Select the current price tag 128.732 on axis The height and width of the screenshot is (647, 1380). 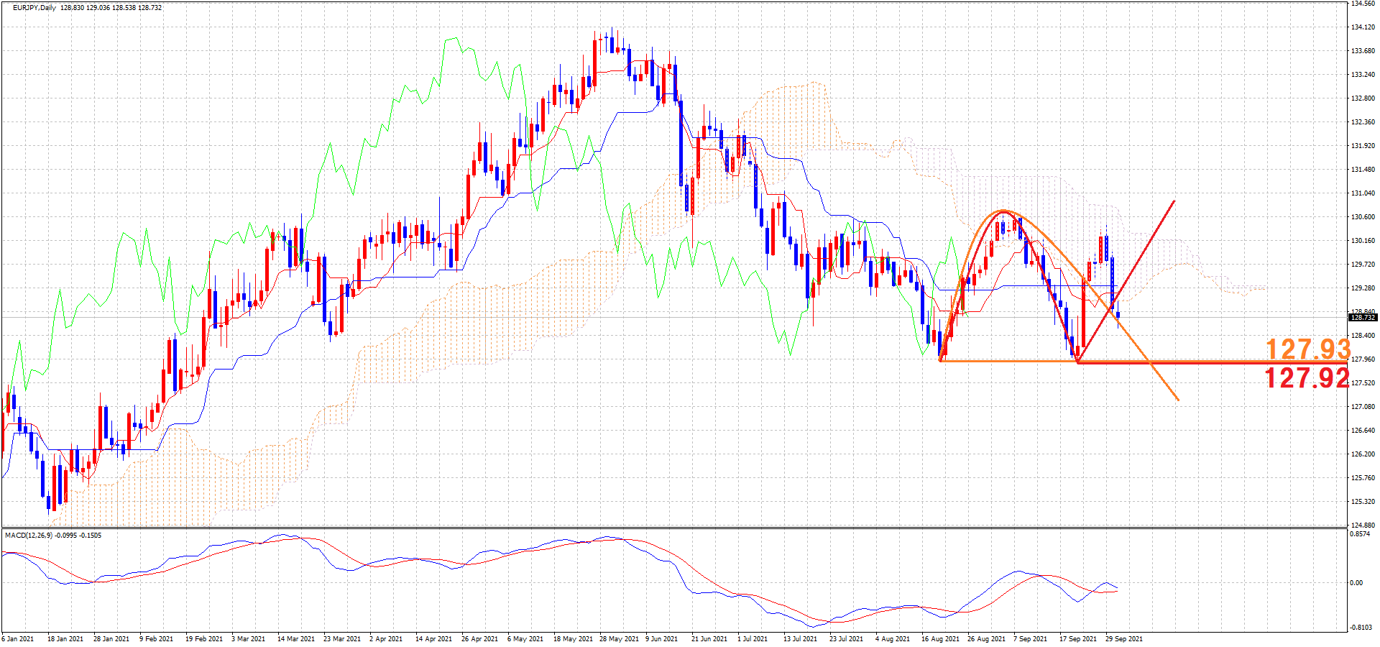click(1363, 317)
